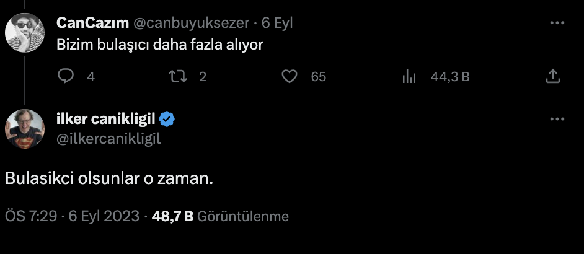
Task: Like CanCazım's tweet with the heart icon
Action: pyautogui.click(x=288, y=77)
